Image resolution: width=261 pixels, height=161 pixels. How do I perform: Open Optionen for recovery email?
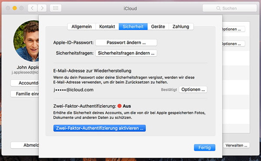tap(193, 89)
